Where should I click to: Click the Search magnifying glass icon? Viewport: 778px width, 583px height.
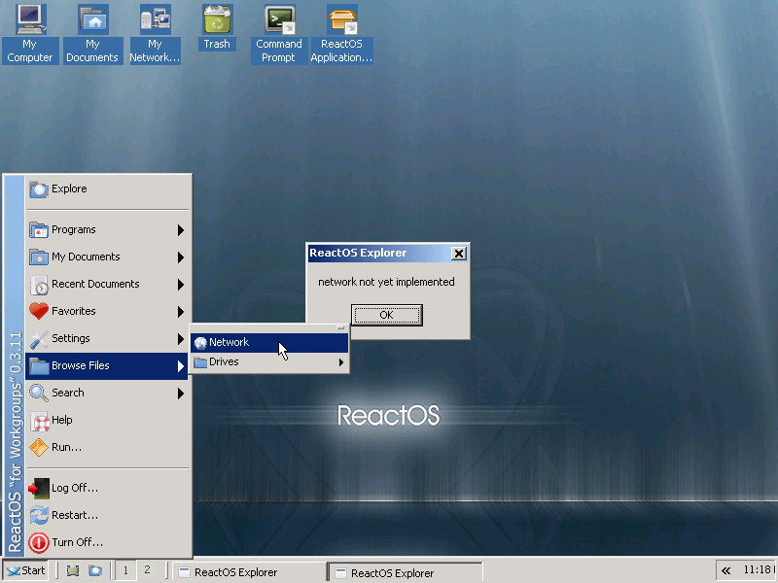pyautogui.click(x=39, y=394)
